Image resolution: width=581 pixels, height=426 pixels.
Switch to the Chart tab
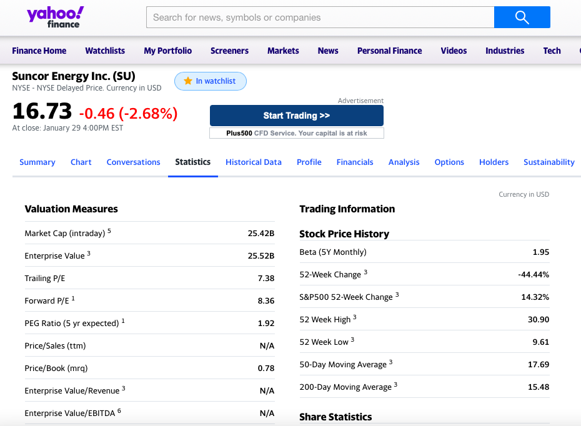pos(81,162)
